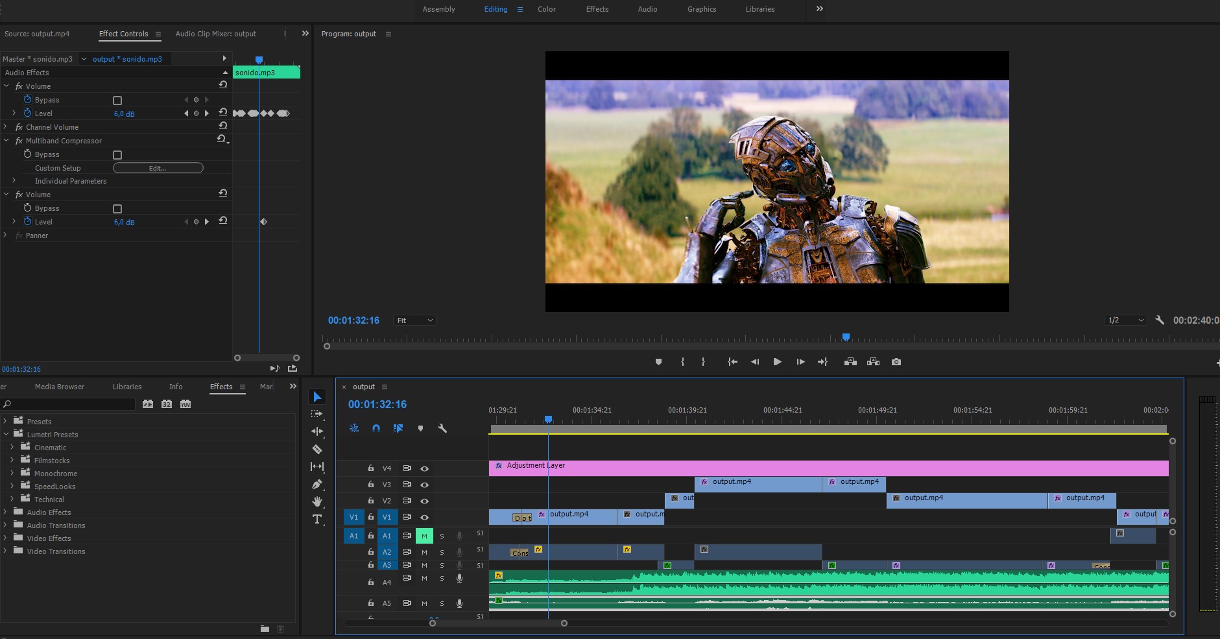
Task: Click Extract button in Program monitor
Action: coord(873,362)
